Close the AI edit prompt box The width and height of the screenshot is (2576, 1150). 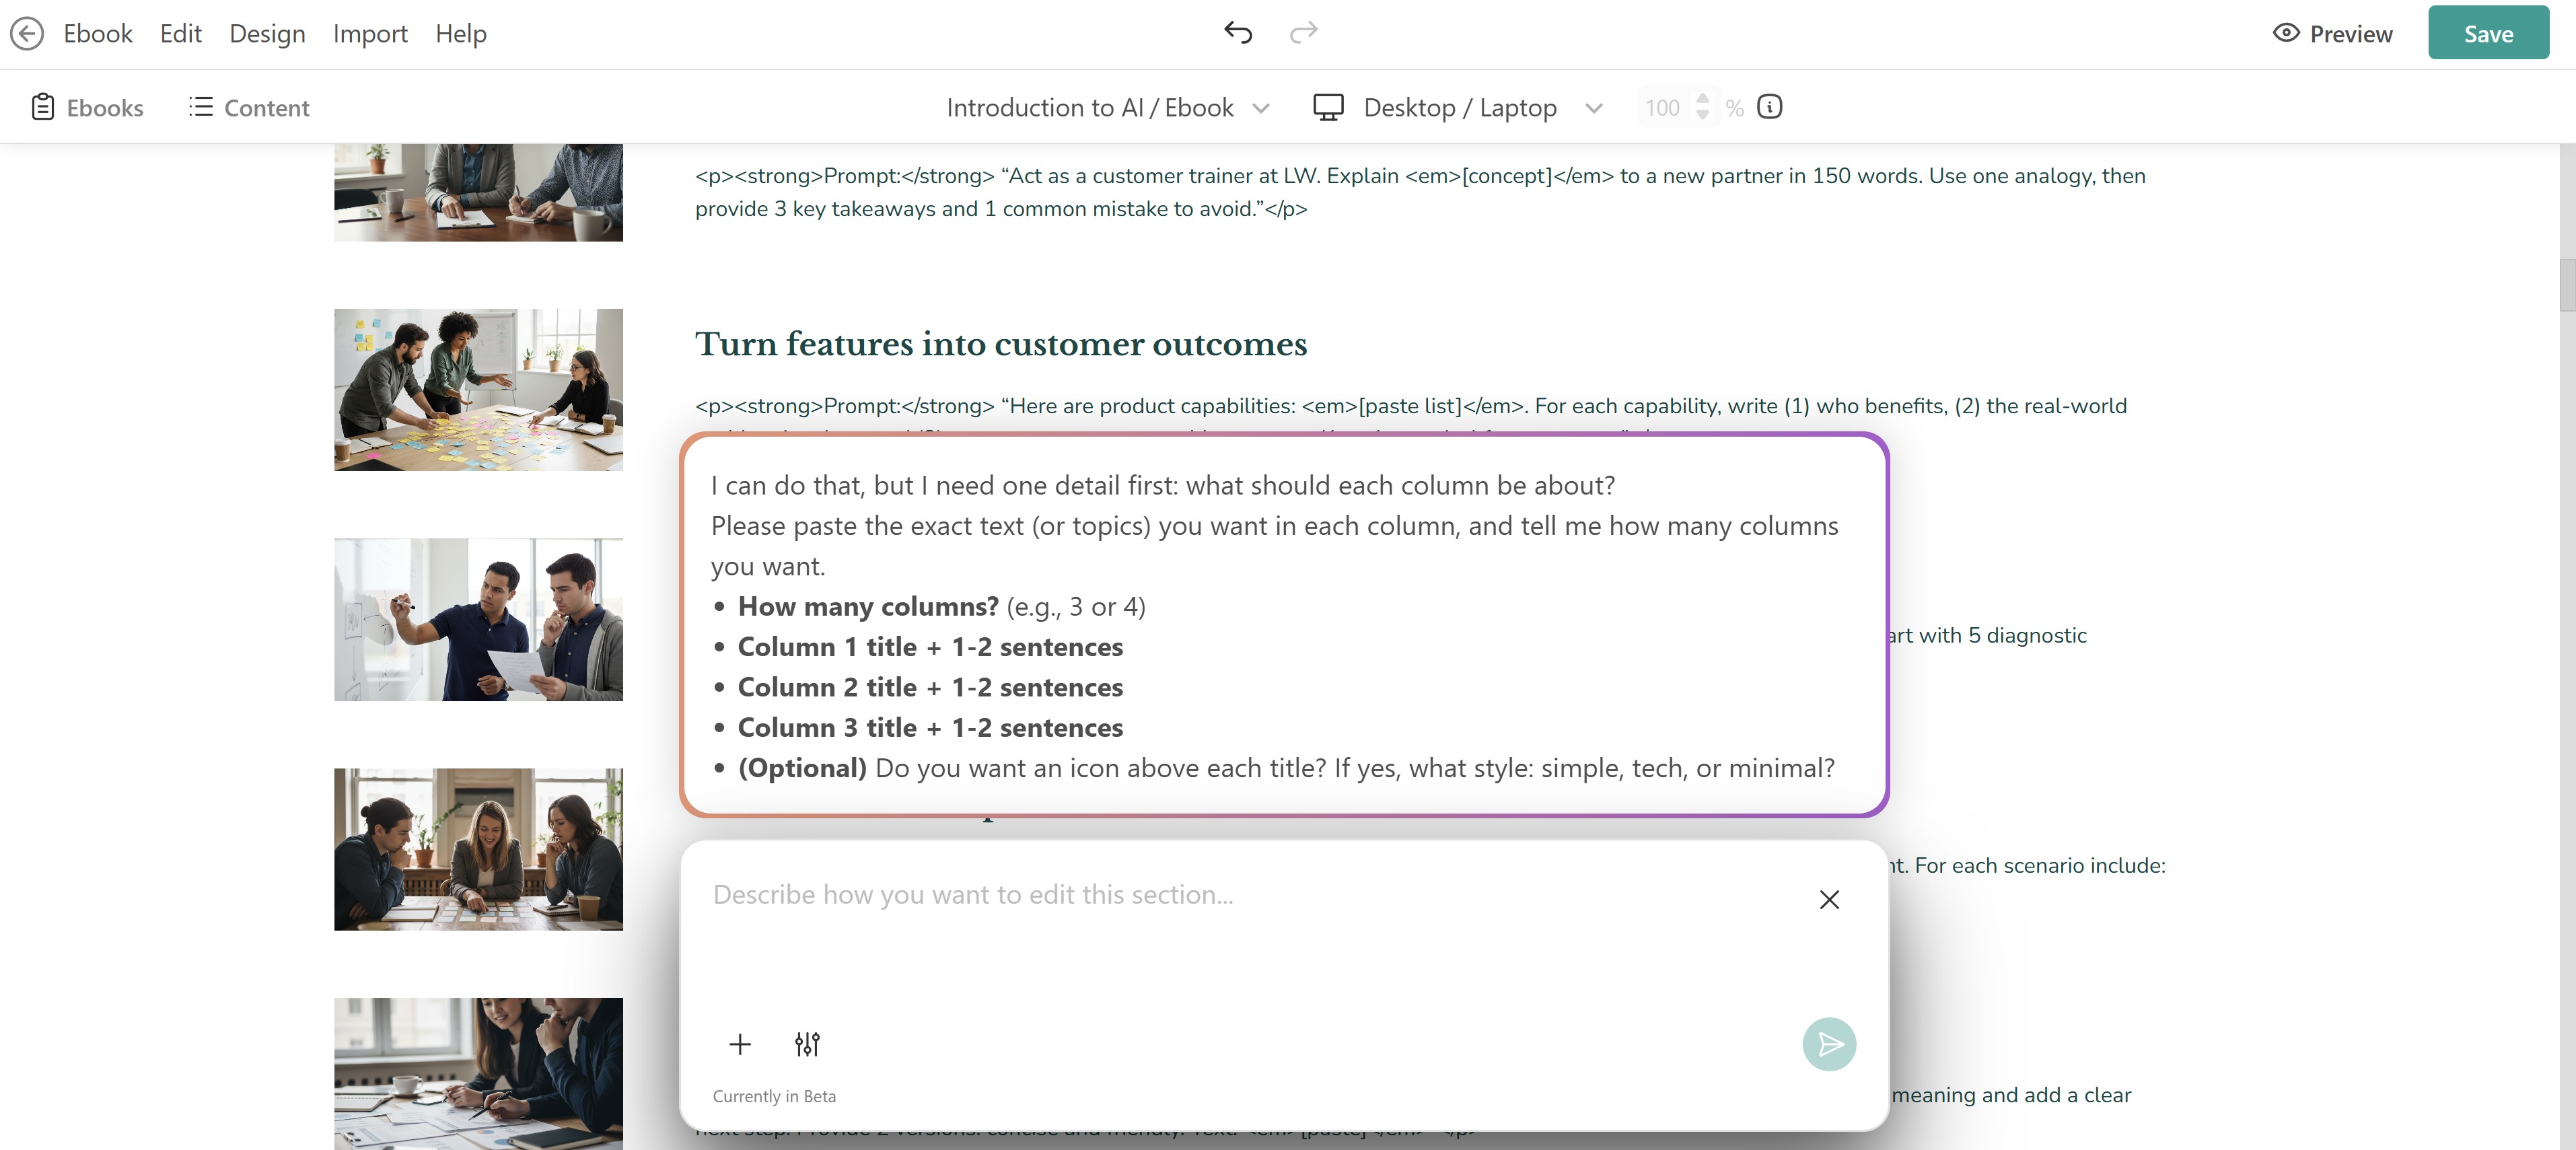pyautogui.click(x=1829, y=899)
